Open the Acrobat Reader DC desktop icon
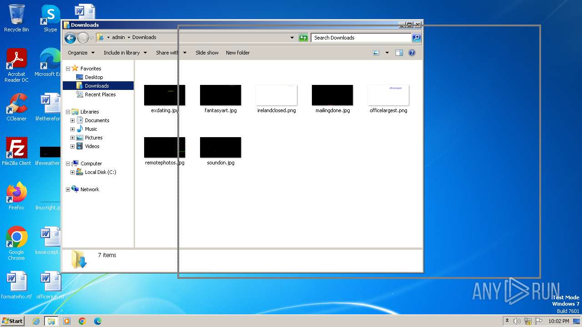The width and height of the screenshot is (582, 327). pyautogui.click(x=16, y=66)
